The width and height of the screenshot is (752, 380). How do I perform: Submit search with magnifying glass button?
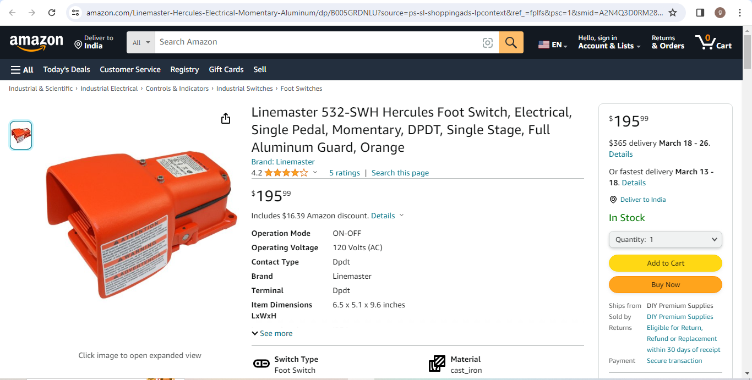click(511, 42)
